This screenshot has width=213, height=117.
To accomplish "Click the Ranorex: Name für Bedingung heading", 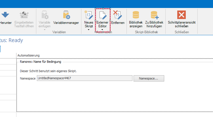I will (x=41, y=61).
